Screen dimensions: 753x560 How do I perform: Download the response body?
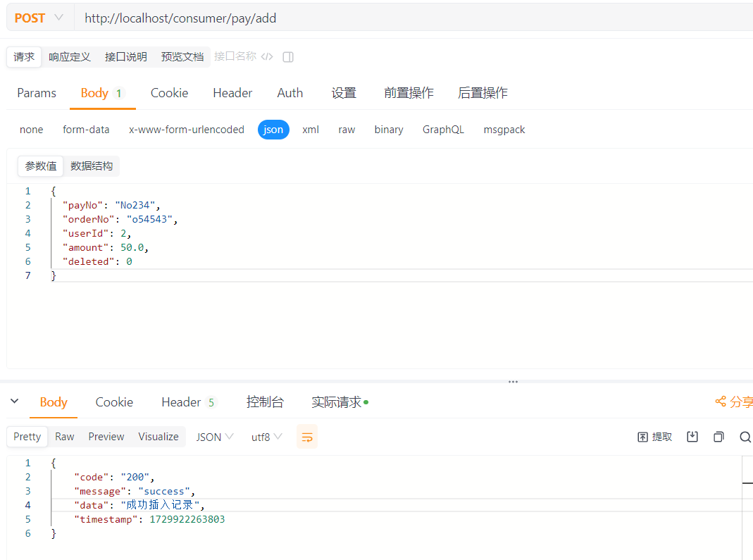coord(692,437)
